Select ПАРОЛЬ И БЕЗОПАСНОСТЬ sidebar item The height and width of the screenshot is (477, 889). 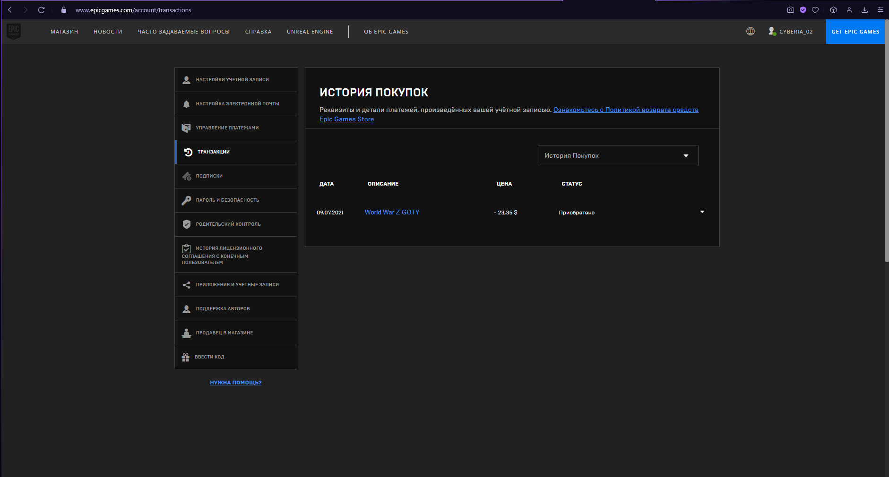(x=236, y=200)
